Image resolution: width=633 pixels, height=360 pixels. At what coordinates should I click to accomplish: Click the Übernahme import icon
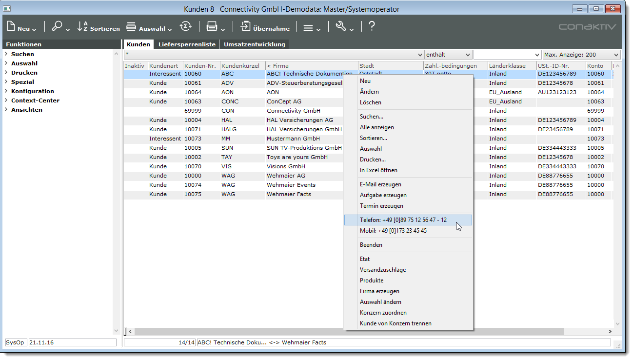pyautogui.click(x=245, y=27)
